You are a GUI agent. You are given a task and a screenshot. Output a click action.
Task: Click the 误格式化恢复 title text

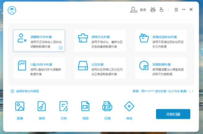tap(101, 37)
